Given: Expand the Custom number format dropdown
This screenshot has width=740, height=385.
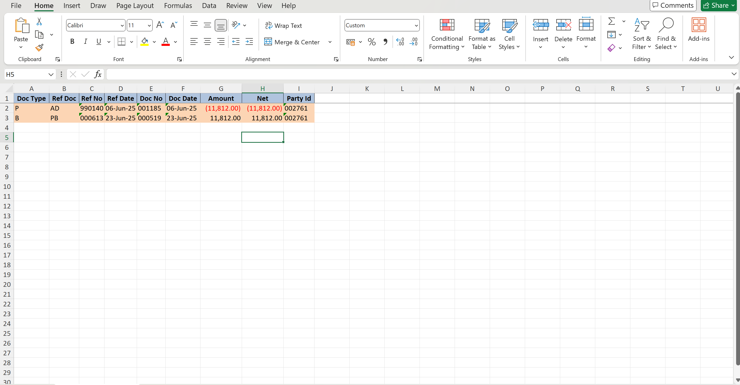Looking at the screenshot, I should (x=416, y=26).
